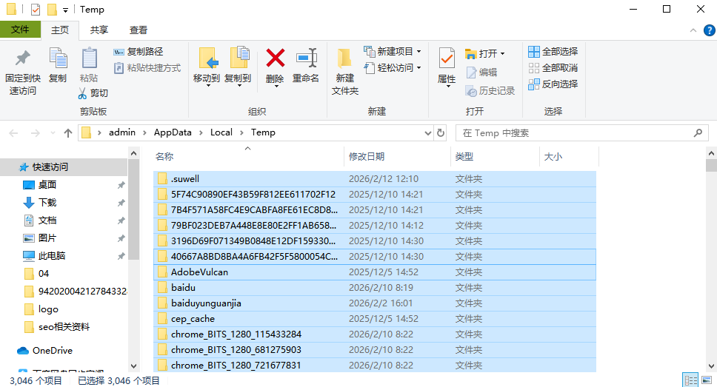This screenshot has height=387, width=717.
Task: Open 属性 properties for selection
Action: [x=447, y=67]
